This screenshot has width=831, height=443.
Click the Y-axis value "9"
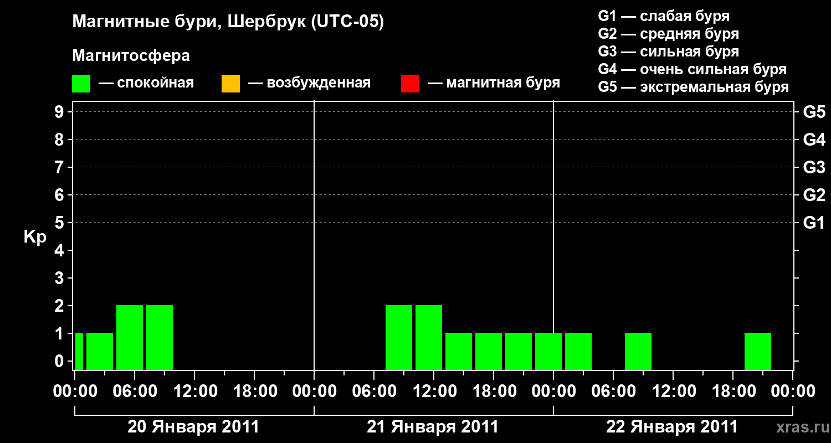60,112
